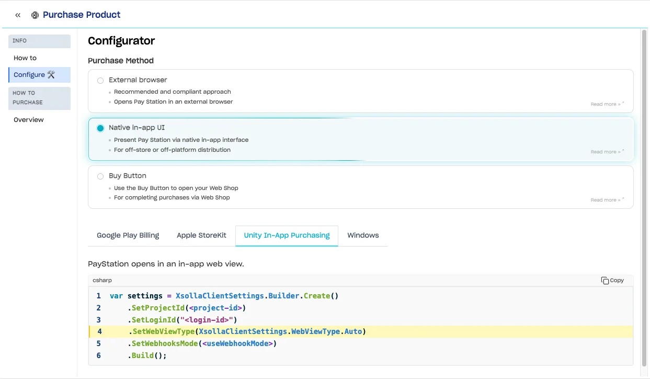Click the Configurator heading
Screen dimensions: 650x379
pyautogui.click(x=121, y=41)
